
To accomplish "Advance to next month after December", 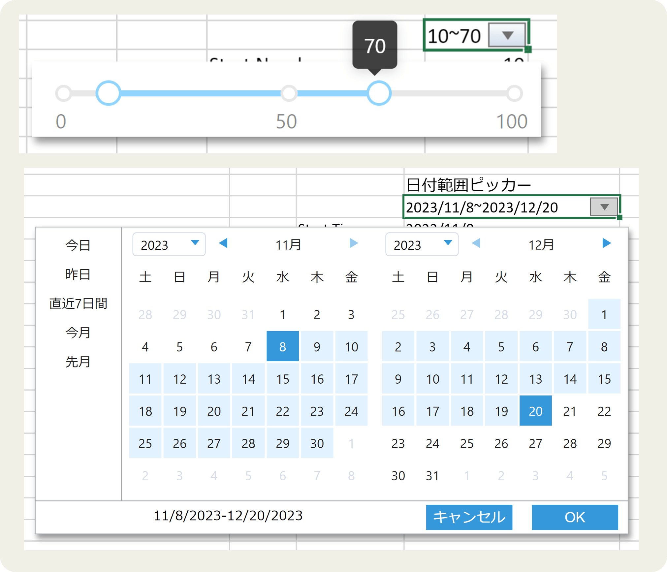I will click(x=606, y=243).
